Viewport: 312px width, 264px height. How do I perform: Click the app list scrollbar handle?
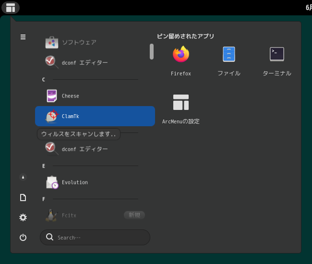pos(152,51)
